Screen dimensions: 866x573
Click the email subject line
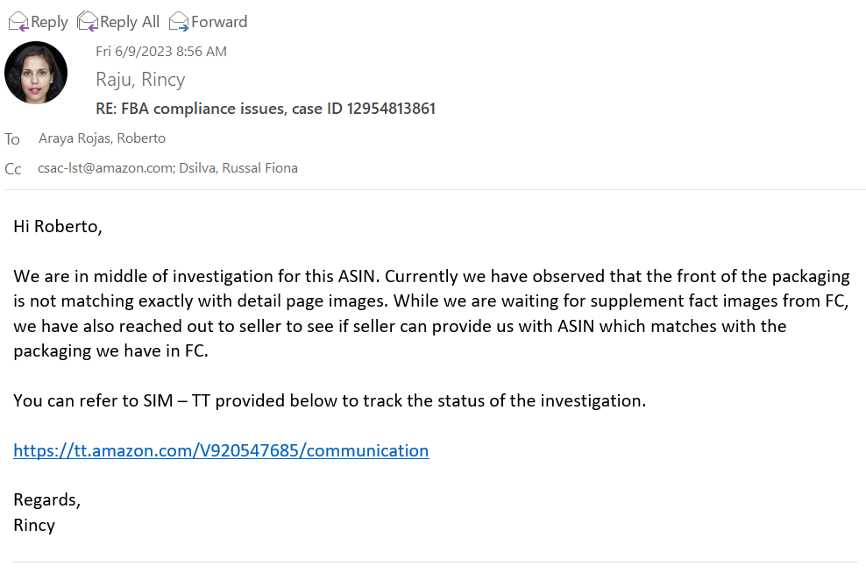click(266, 109)
